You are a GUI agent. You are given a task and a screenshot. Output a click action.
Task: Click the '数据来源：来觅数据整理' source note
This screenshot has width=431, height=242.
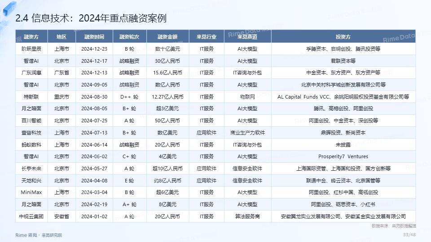coord(394,226)
